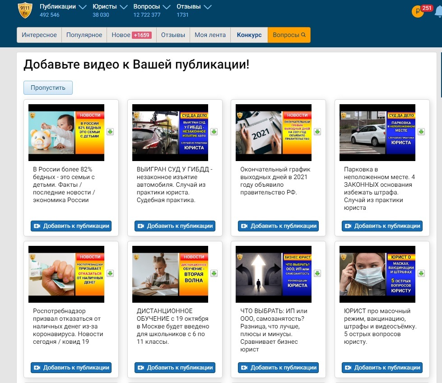Click green download arrow beside piggy bank video
Screen dimensions: 442x383
coord(110,132)
